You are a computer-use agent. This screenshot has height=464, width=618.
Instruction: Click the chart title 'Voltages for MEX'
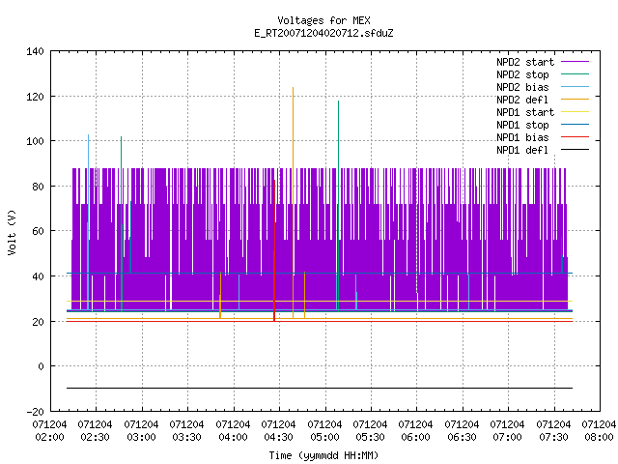[323, 20]
